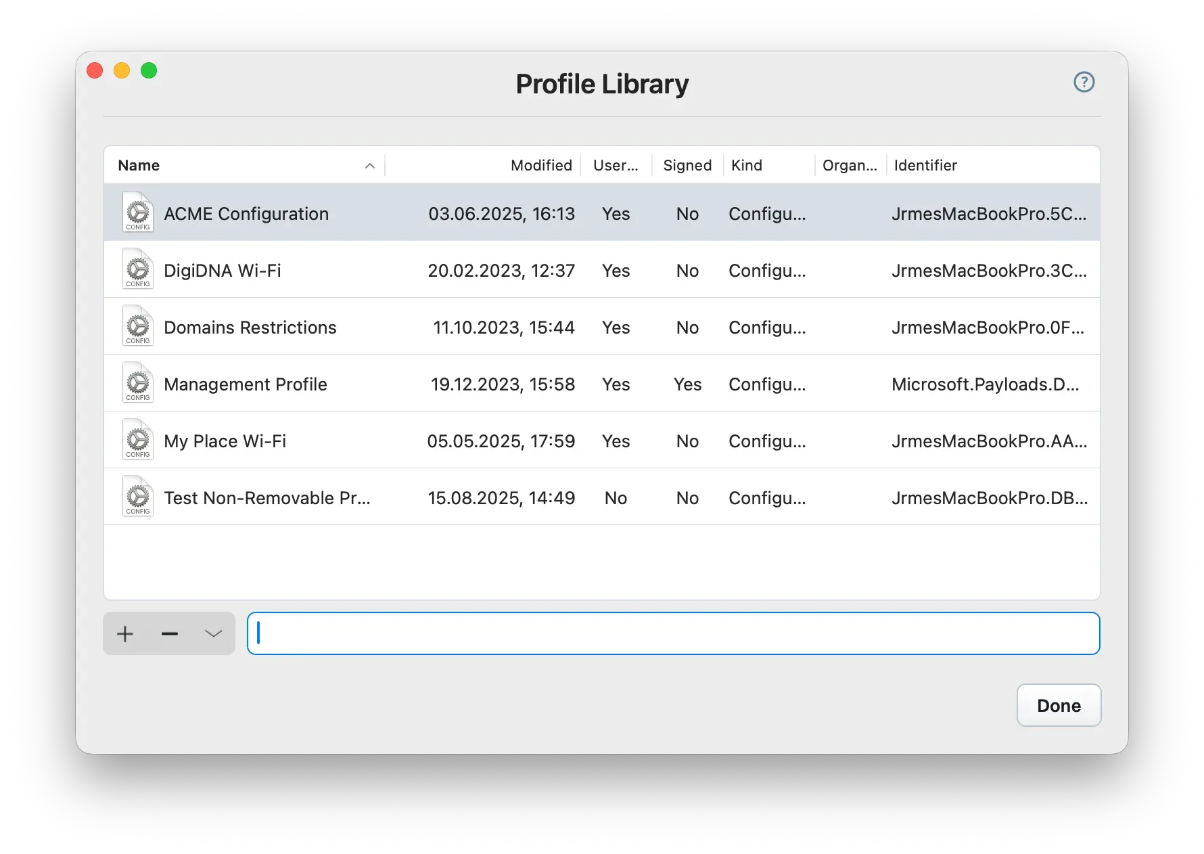Image resolution: width=1204 pixels, height=854 pixels.
Task: Click the Domains Restrictions config icon
Action: [x=137, y=326]
